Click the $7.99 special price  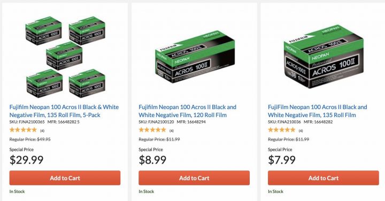[282, 160]
